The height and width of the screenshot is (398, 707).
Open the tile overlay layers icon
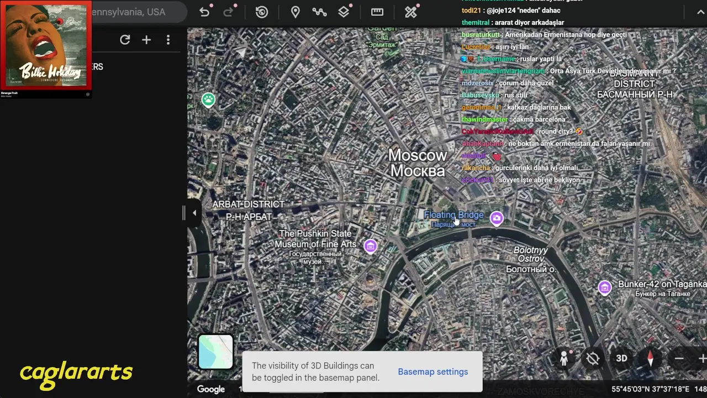344,12
